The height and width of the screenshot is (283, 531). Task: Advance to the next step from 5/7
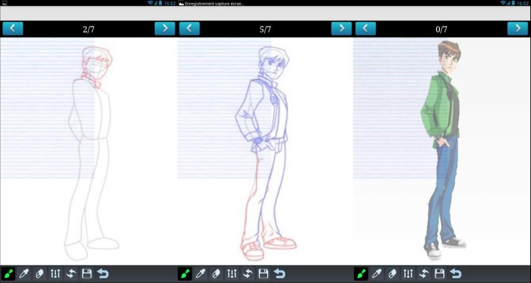tap(341, 28)
